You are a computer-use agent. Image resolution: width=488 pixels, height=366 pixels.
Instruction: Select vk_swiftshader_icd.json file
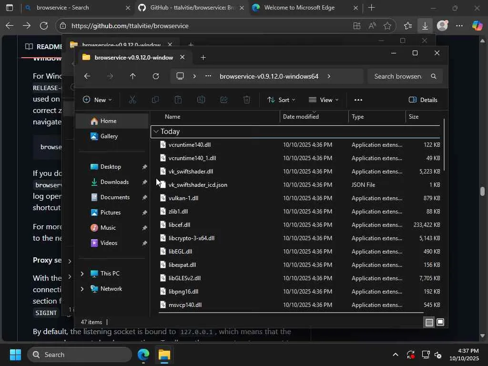(x=295, y=185)
